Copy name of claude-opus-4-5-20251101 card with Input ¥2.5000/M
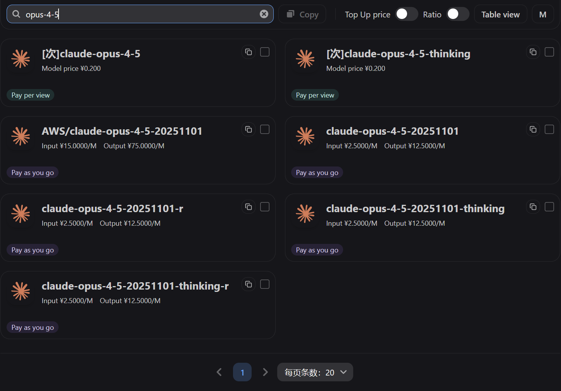This screenshot has height=391, width=561. pos(533,129)
